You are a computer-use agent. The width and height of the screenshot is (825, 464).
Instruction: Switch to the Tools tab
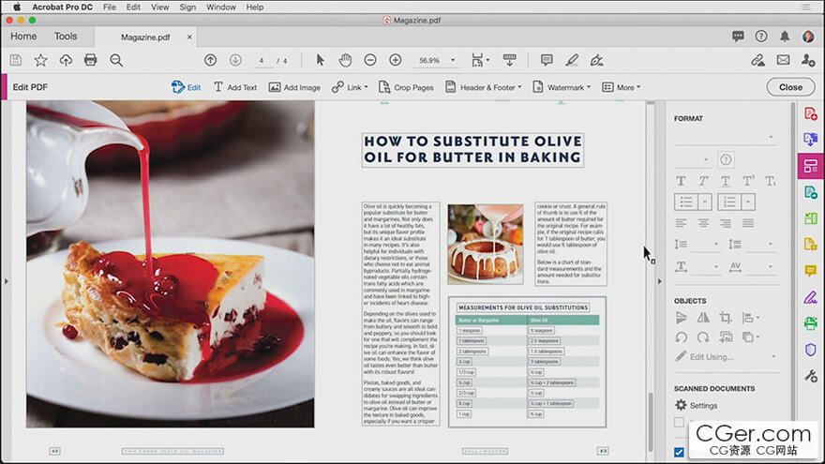(x=66, y=37)
